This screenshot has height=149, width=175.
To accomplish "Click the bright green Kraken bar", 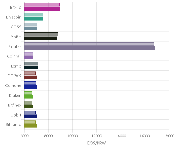I will click(x=29, y=97).
